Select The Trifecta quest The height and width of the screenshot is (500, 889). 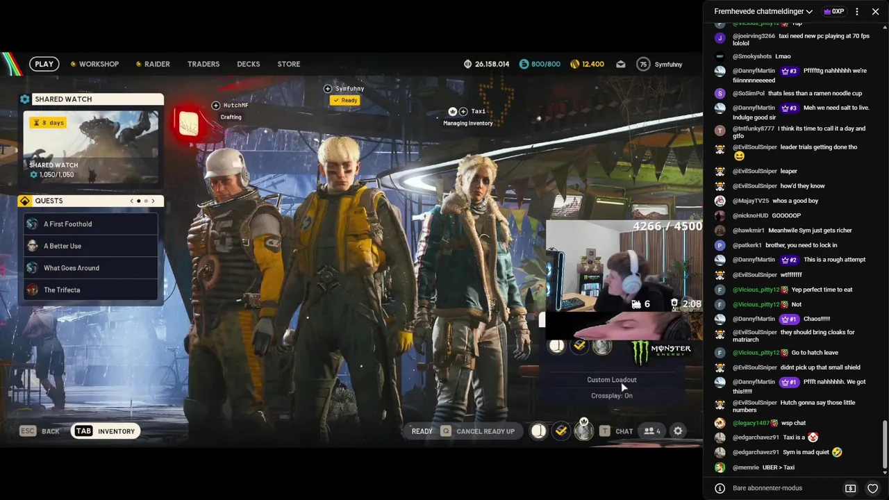pos(91,290)
